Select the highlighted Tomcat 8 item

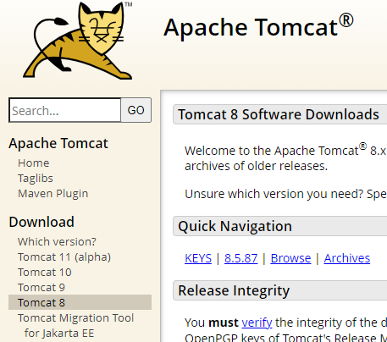80,302
